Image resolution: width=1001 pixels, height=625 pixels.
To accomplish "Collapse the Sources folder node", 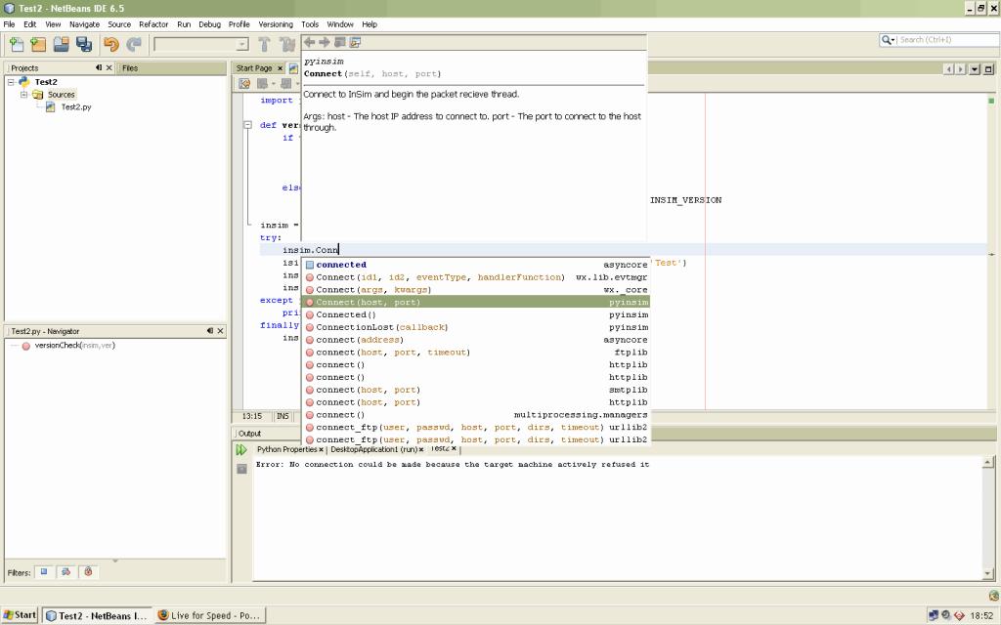I will 23,95.
